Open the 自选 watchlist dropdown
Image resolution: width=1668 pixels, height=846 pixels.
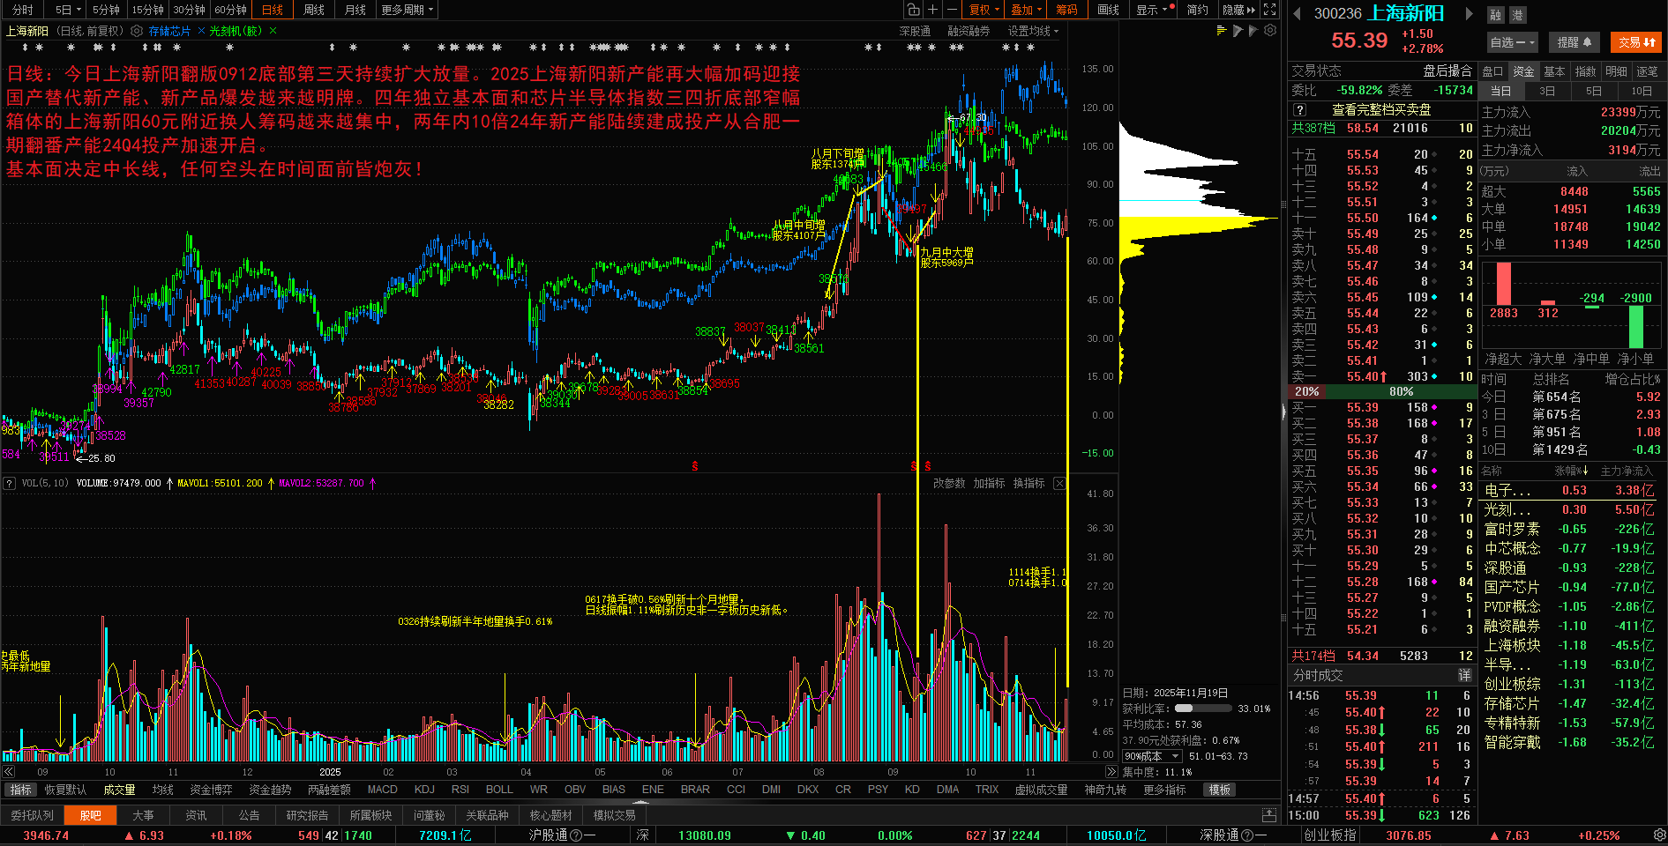[1513, 42]
